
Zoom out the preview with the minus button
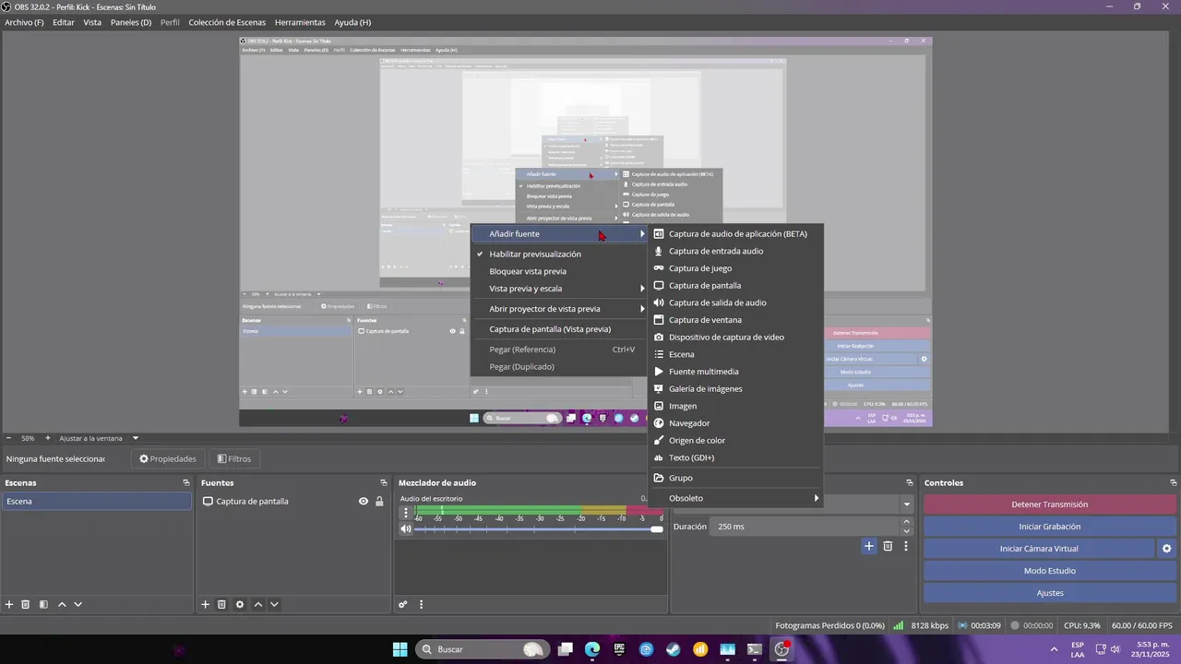coord(8,438)
